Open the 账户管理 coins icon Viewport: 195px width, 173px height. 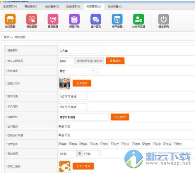[117, 19]
